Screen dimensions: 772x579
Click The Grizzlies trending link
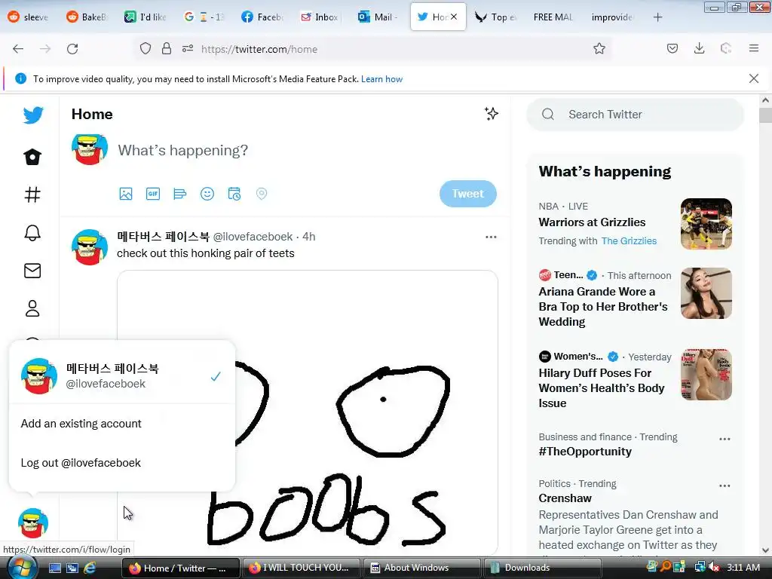pos(629,240)
